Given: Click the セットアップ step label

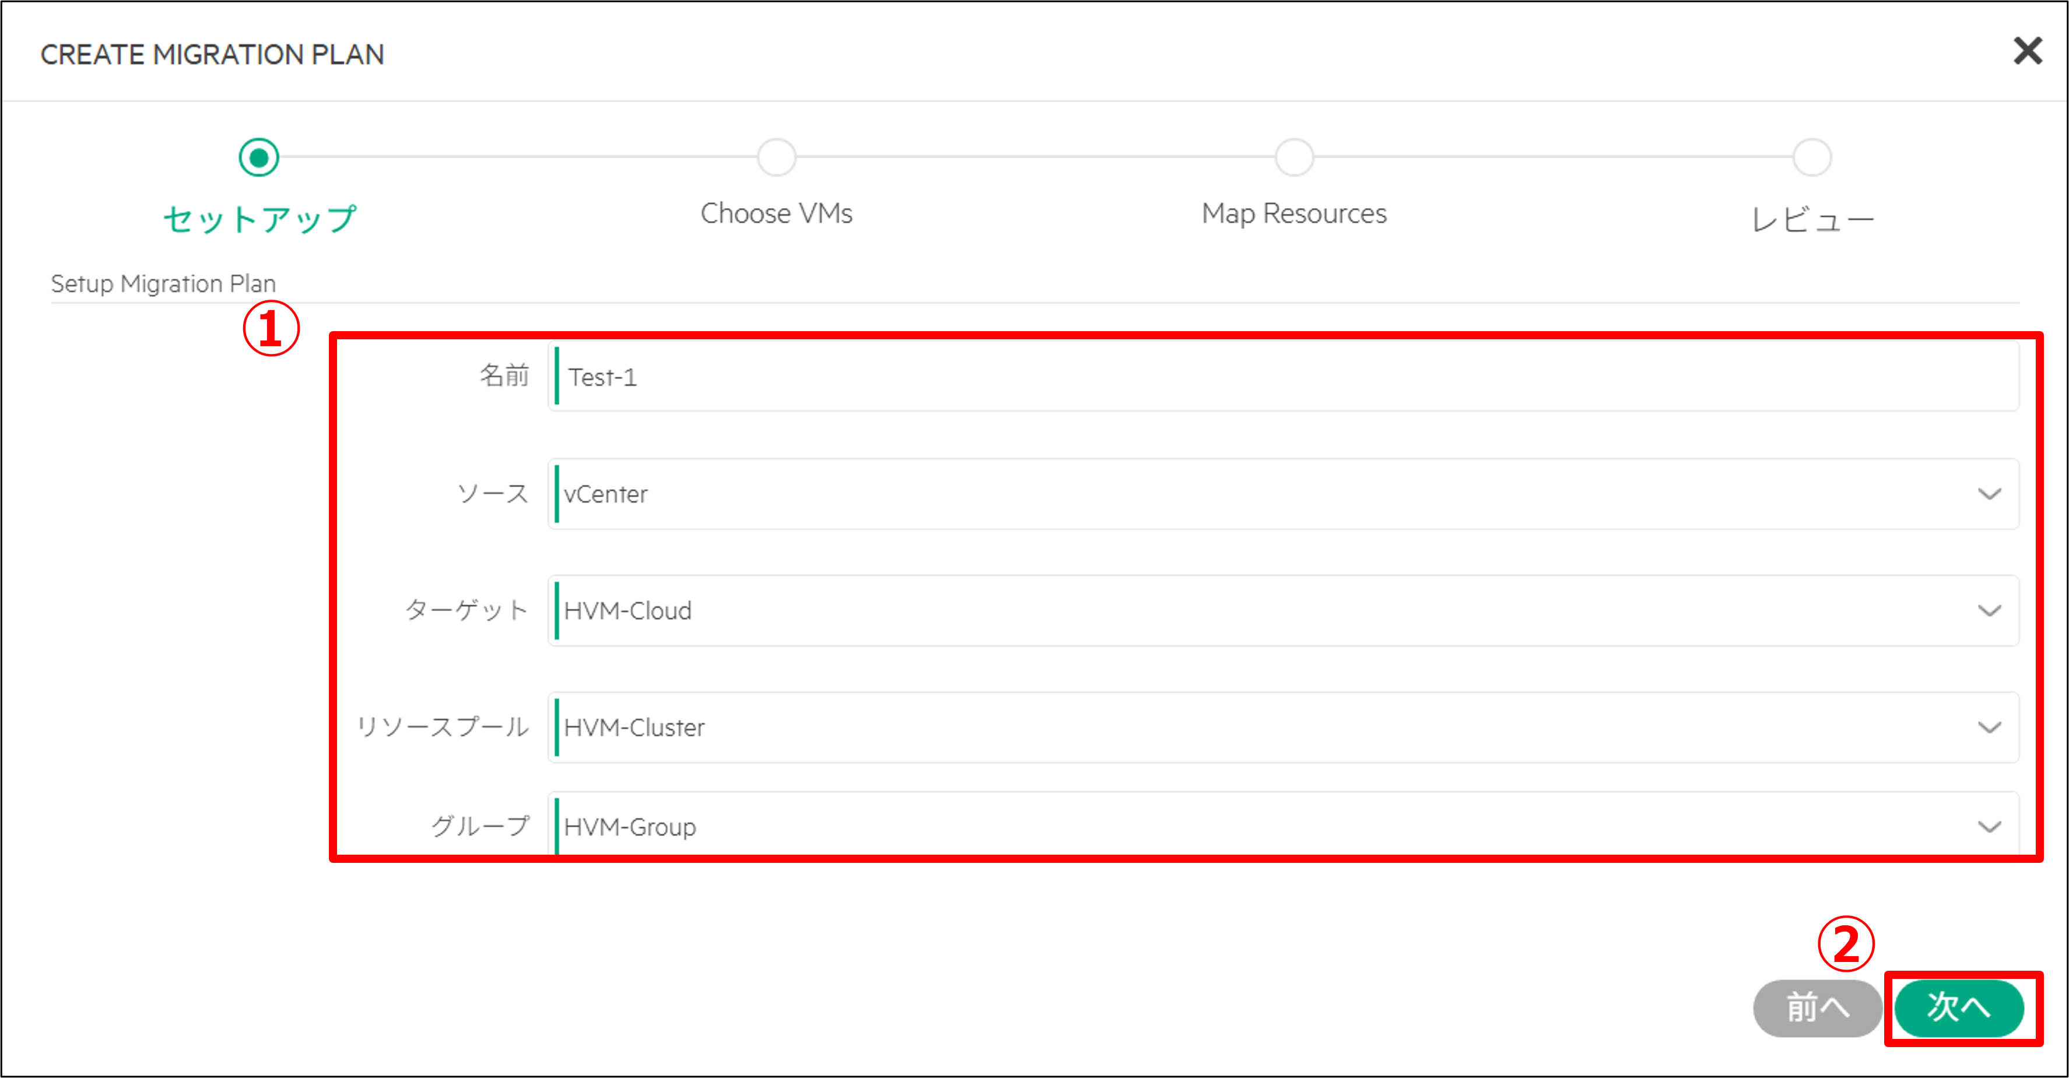Looking at the screenshot, I should [259, 219].
